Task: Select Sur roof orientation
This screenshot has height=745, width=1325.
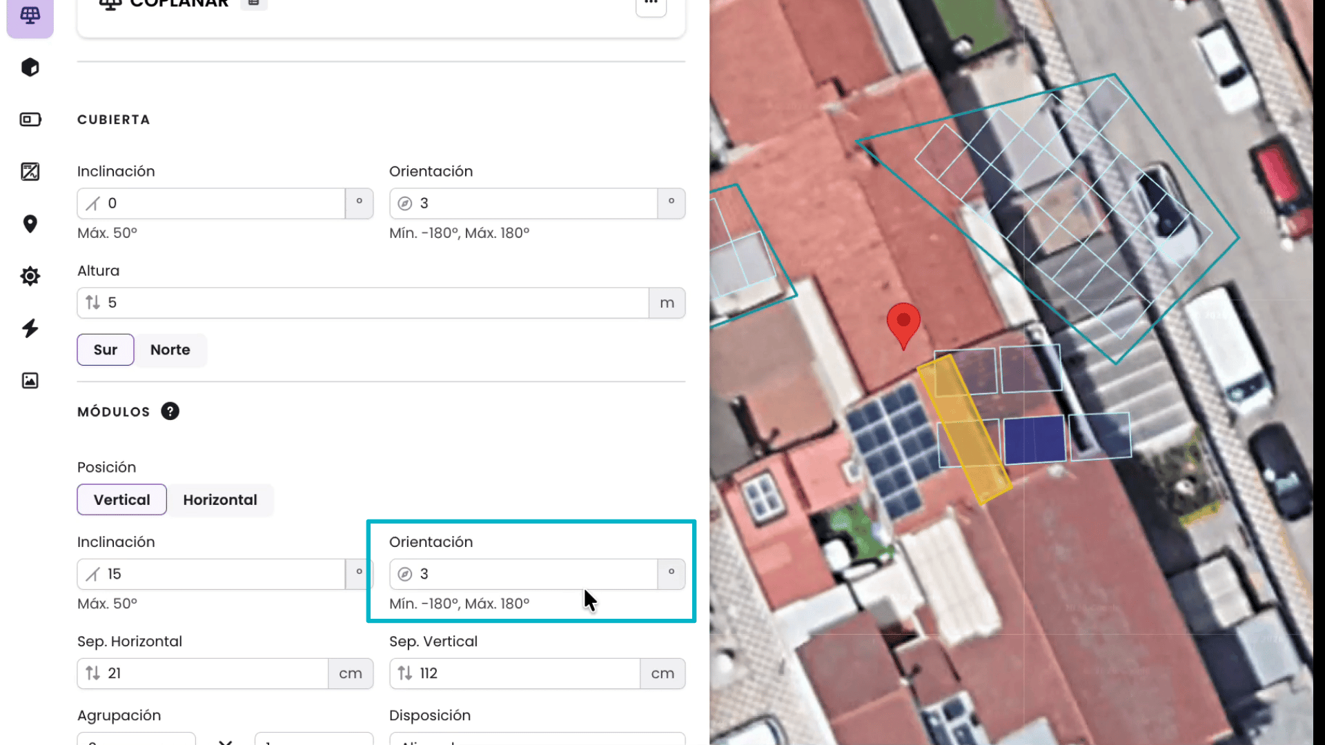Action: click(x=106, y=350)
